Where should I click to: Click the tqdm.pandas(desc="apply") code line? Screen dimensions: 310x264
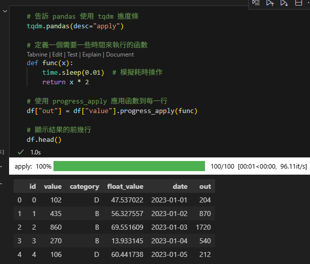[75, 26]
